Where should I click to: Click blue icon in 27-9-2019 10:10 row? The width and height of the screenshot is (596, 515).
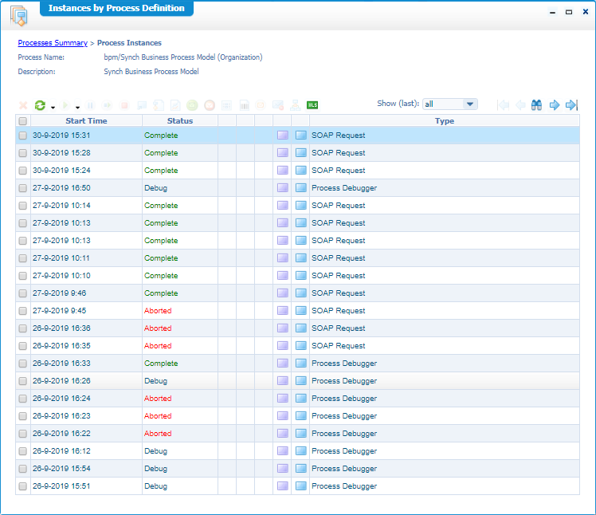point(300,275)
